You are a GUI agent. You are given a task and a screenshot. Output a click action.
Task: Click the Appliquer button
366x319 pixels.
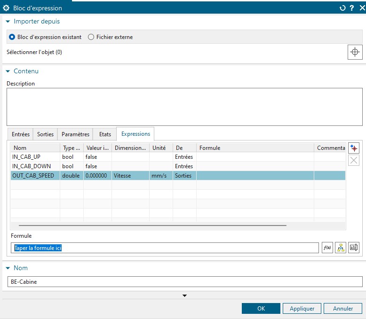(x=302, y=309)
